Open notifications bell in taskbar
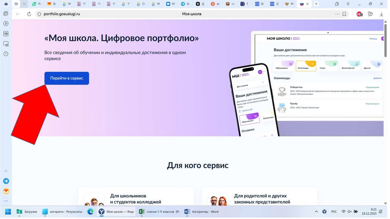This screenshot has width=390, height=219. (x=380, y=212)
